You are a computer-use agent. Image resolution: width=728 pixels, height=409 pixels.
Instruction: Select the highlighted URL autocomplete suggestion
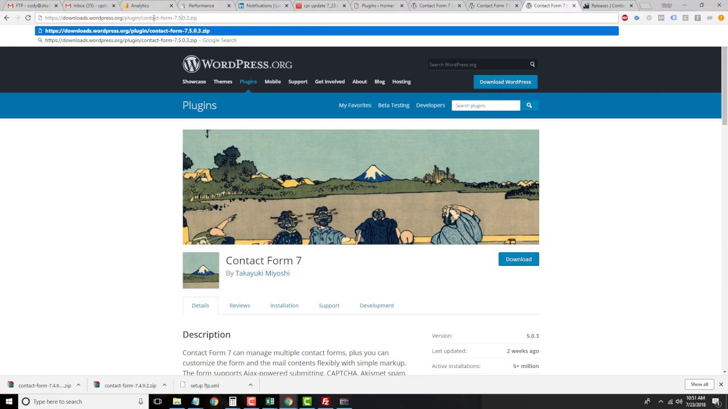[x=326, y=31]
